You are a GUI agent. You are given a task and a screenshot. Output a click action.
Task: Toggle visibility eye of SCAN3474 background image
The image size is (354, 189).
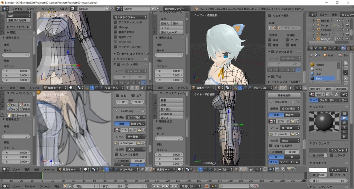[293, 102]
